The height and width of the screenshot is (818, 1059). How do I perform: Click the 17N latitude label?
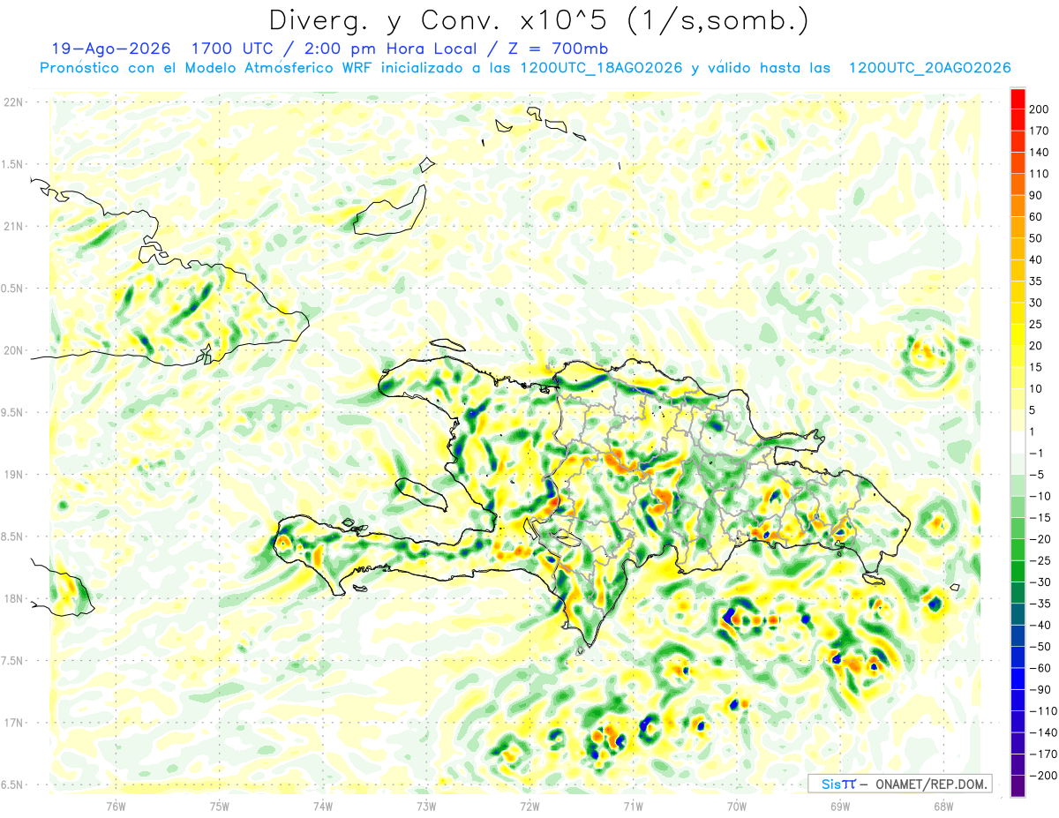pyautogui.click(x=13, y=723)
